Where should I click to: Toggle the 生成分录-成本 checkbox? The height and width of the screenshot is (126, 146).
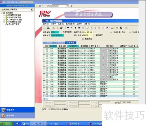pos(111,32)
